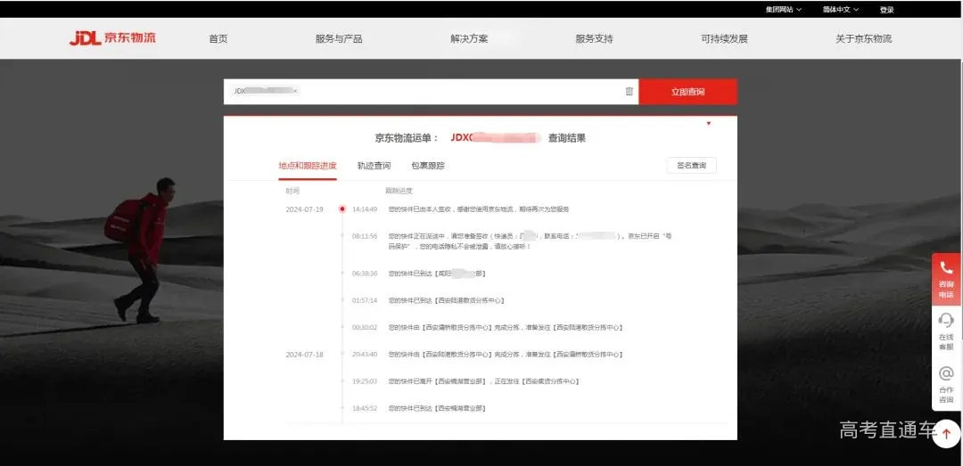This screenshot has width=963, height=466.
Task: Open the 简体中文 language dropdown
Action: pyautogui.click(x=841, y=9)
